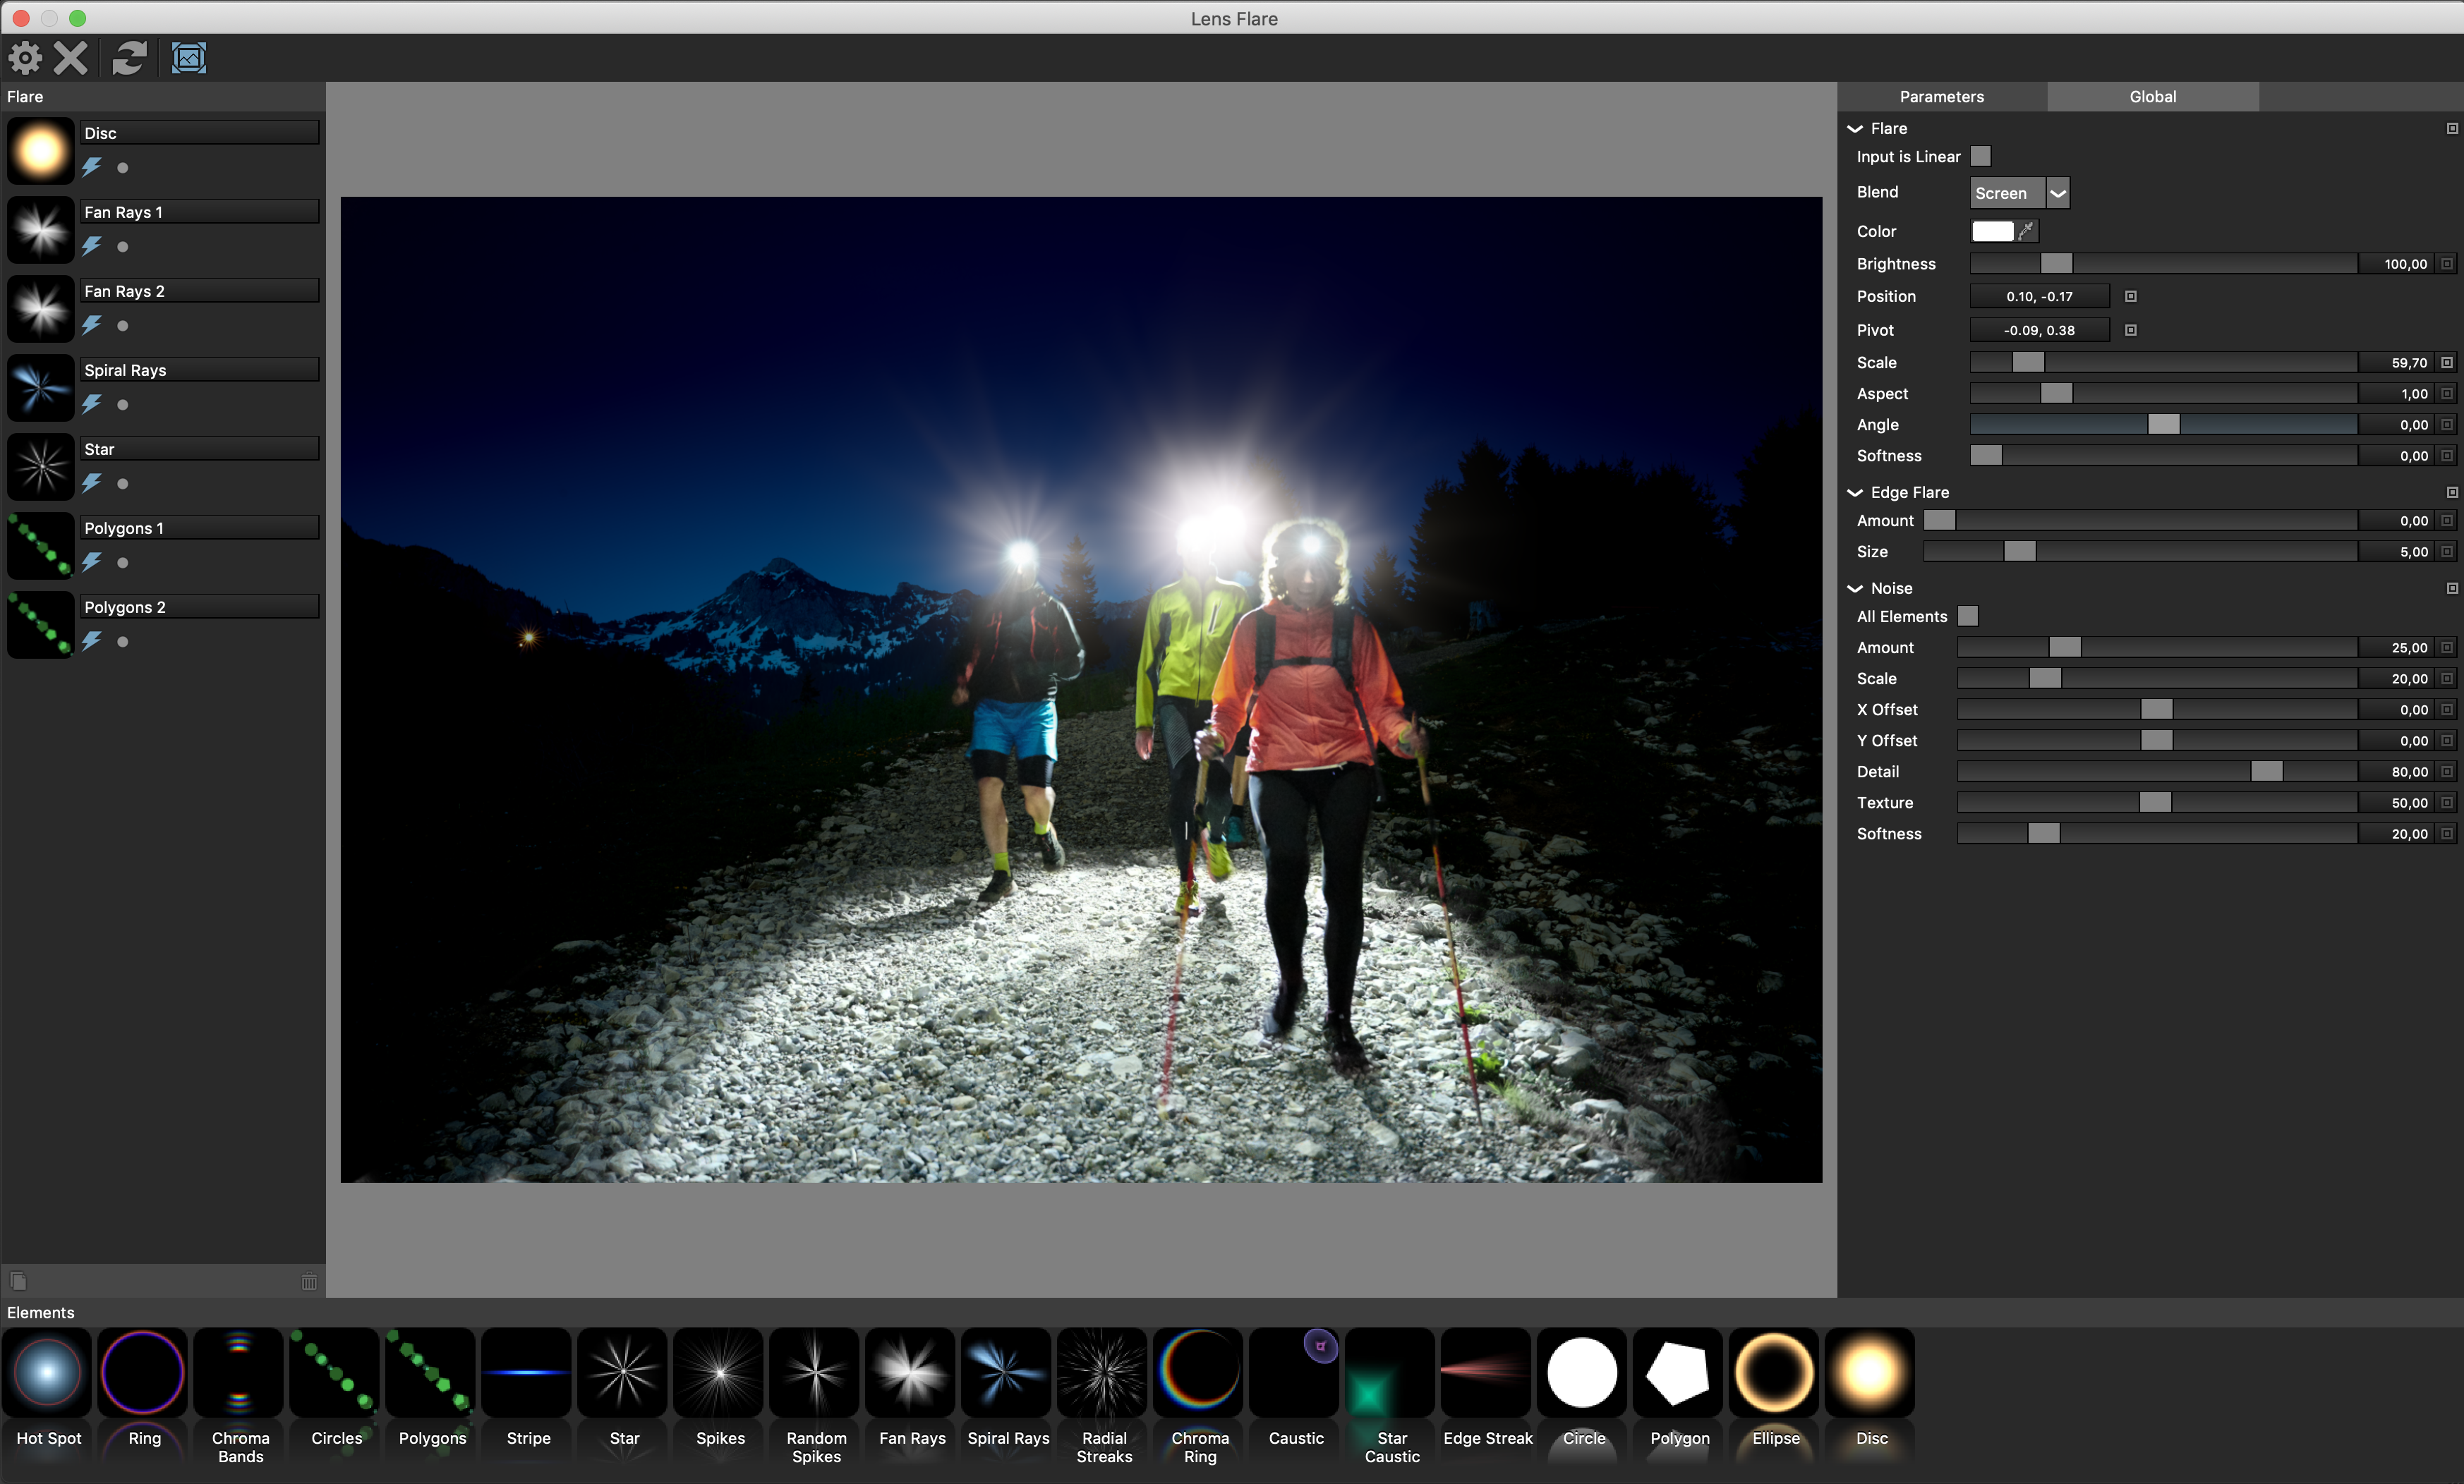2464x1484 pixels.
Task: Click the Noise group reset square
Action: click(x=2452, y=589)
